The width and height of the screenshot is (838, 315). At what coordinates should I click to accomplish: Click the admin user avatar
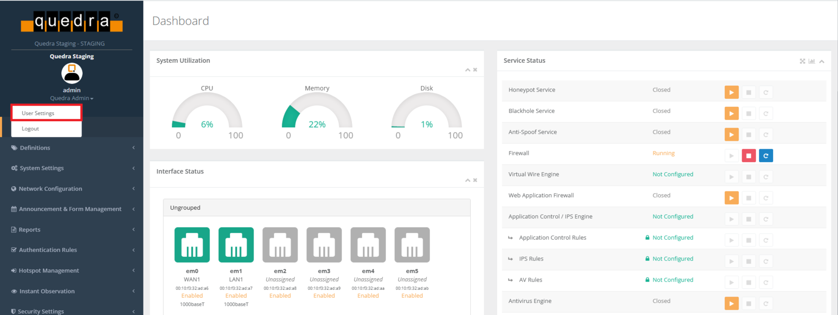pyautogui.click(x=72, y=74)
